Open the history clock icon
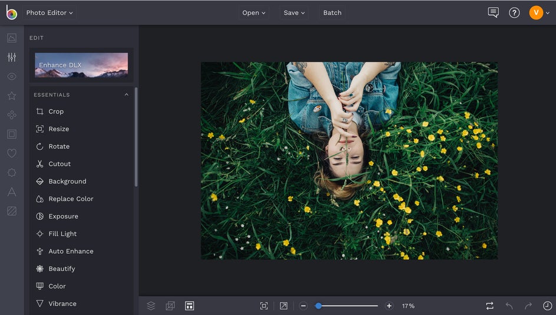Viewport: 556px width, 315px height. tap(547, 306)
